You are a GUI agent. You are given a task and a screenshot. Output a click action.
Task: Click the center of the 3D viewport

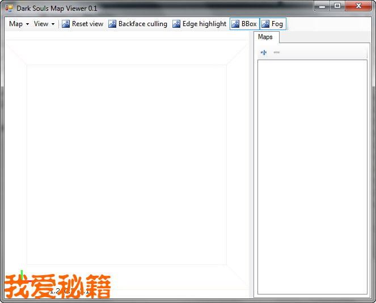[126, 165]
